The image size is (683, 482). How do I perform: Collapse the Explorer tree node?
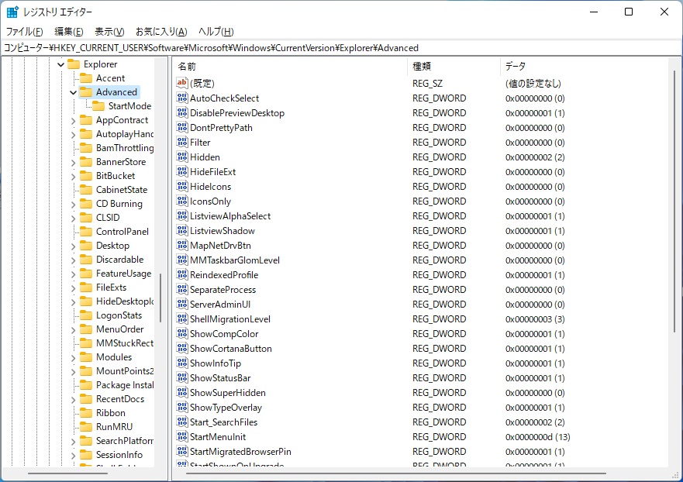click(x=61, y=64)
